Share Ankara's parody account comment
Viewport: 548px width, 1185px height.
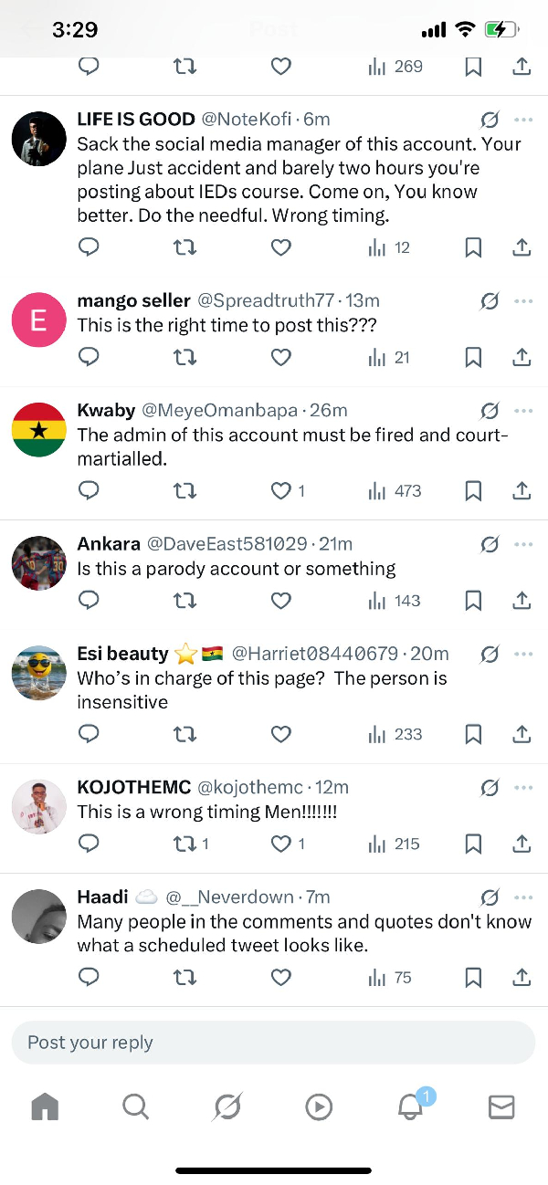click(522, 600)
